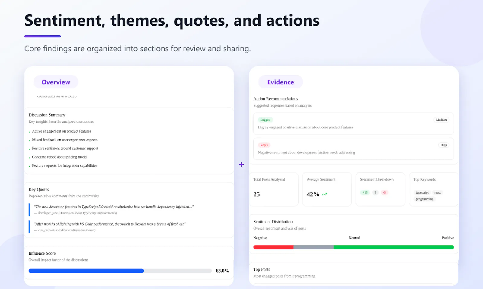
Task: Click the 'Sentiment, themes, quotes, and actions' title
Action: tap(172, 21)
